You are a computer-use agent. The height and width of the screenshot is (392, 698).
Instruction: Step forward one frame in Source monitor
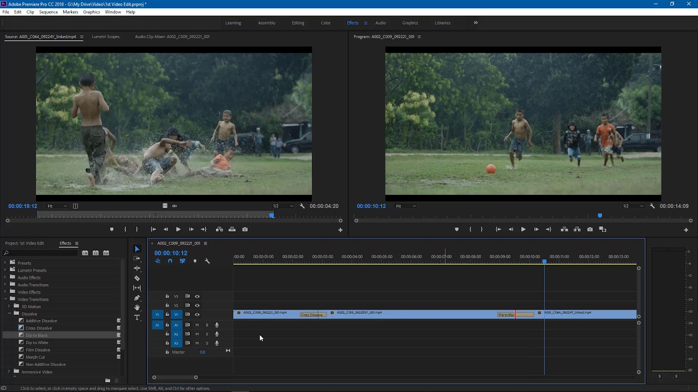[x=191, y=229]
